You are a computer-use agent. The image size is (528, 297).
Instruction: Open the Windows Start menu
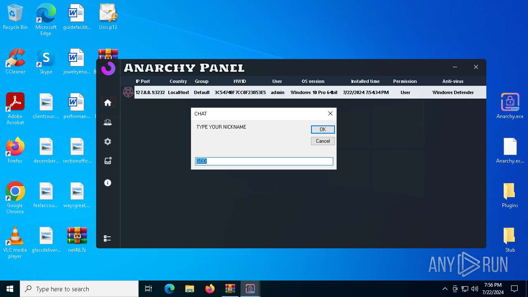click(x=10, y=289)
